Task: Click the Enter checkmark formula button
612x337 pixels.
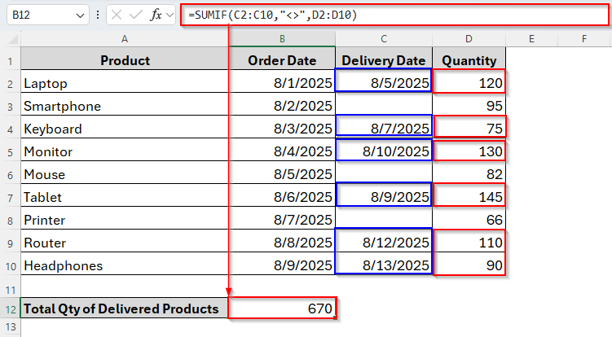Action: click(x=138, y=15)
